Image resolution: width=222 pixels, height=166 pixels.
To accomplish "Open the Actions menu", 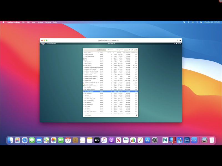I will click(x=40, y=22).
